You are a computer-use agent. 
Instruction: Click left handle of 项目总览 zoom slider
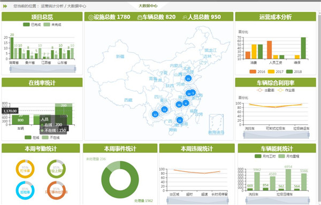pos(11,69)
